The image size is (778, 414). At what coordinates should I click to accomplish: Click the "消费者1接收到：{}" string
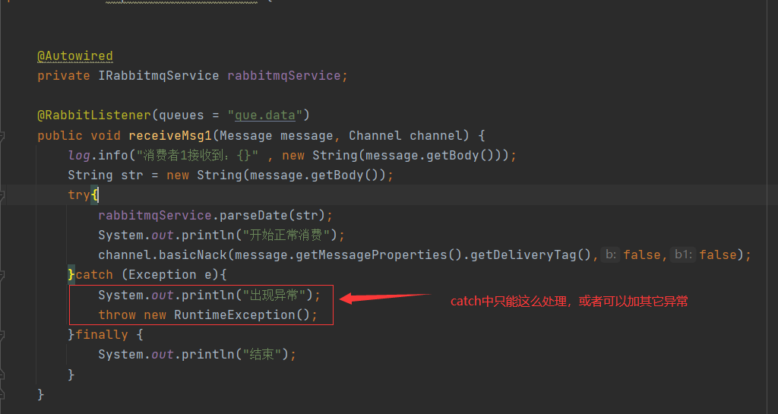click(197, 156)
